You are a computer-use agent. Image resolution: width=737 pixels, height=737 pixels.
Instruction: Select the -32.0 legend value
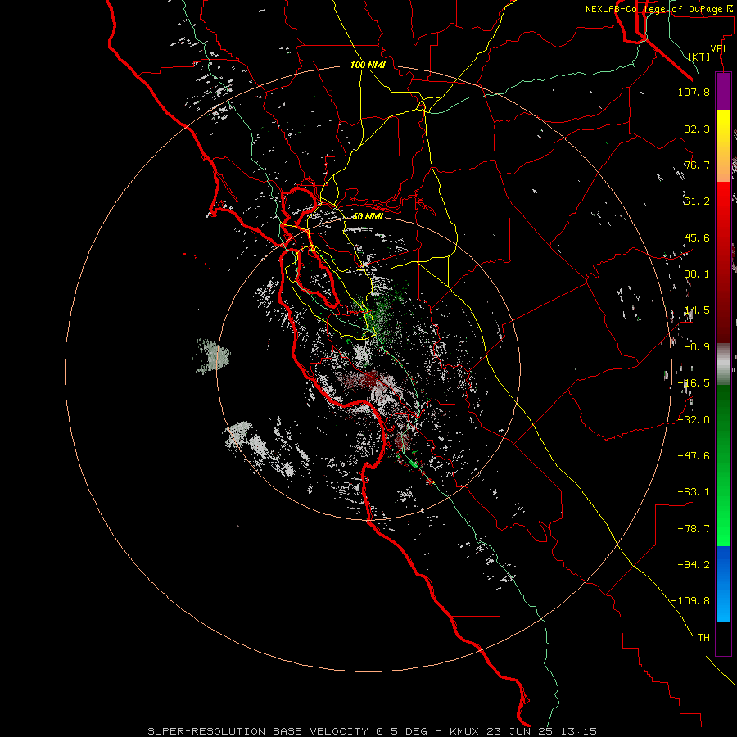[x=694, y=420]
